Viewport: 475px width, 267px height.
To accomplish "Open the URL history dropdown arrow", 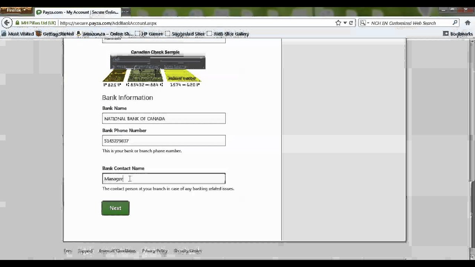I will (x=345, y=23).
